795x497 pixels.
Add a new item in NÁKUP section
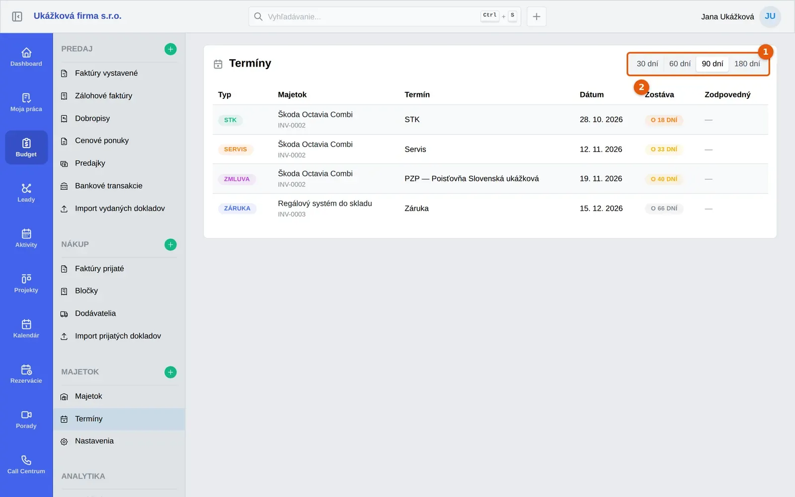(170, 245)
